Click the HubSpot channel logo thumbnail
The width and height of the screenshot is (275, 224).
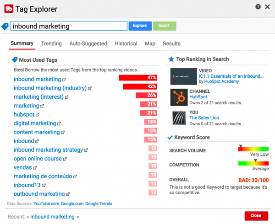click(x=179, y=97)
